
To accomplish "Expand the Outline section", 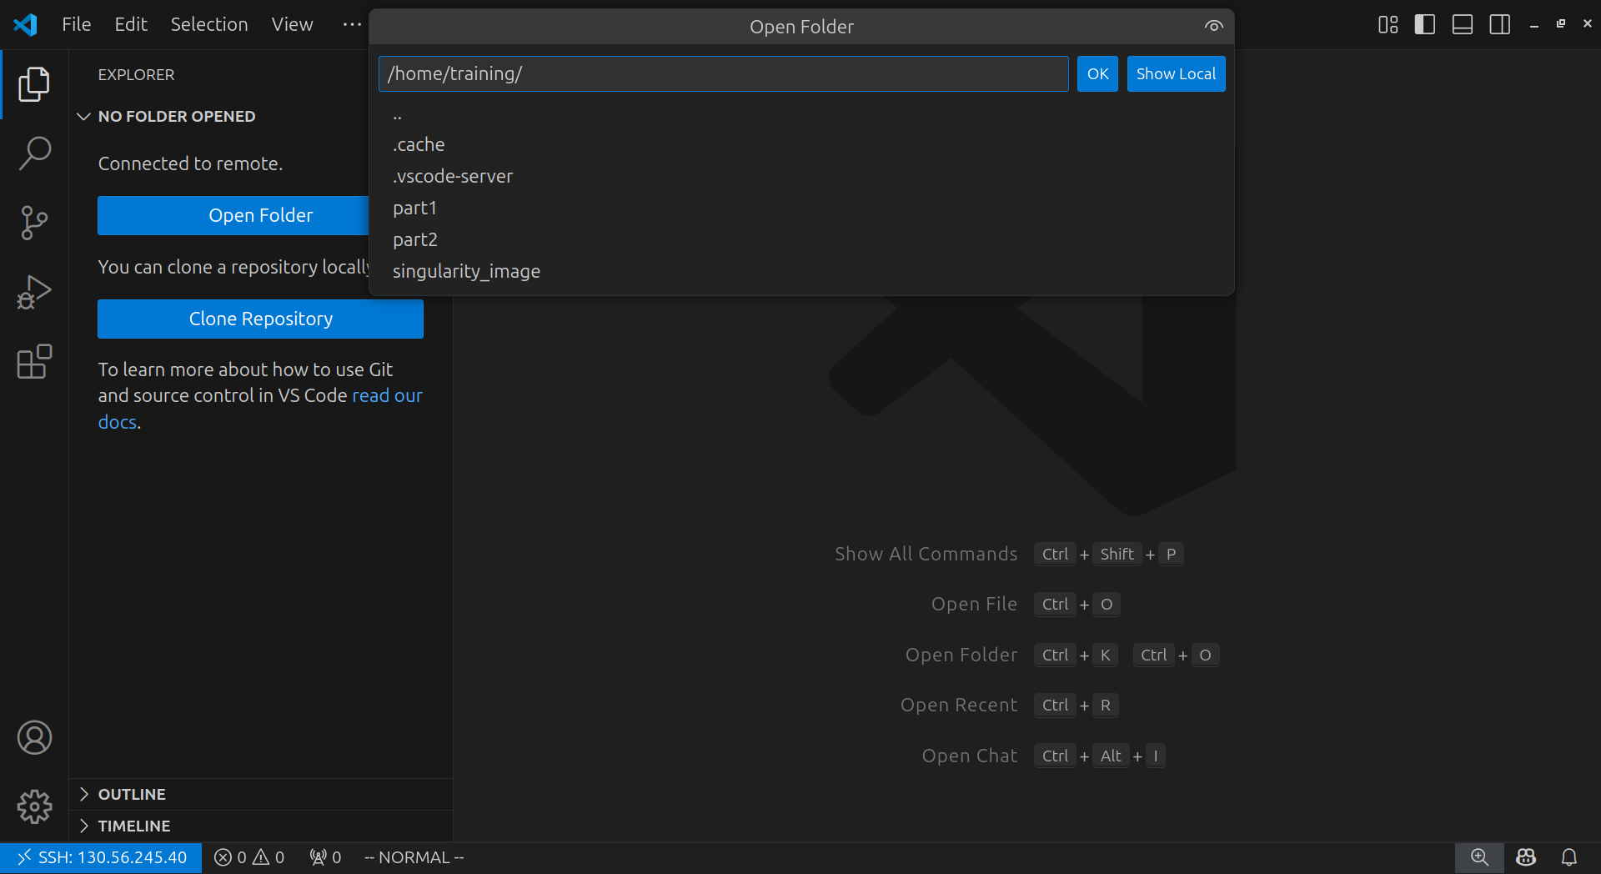I will 132,794.
